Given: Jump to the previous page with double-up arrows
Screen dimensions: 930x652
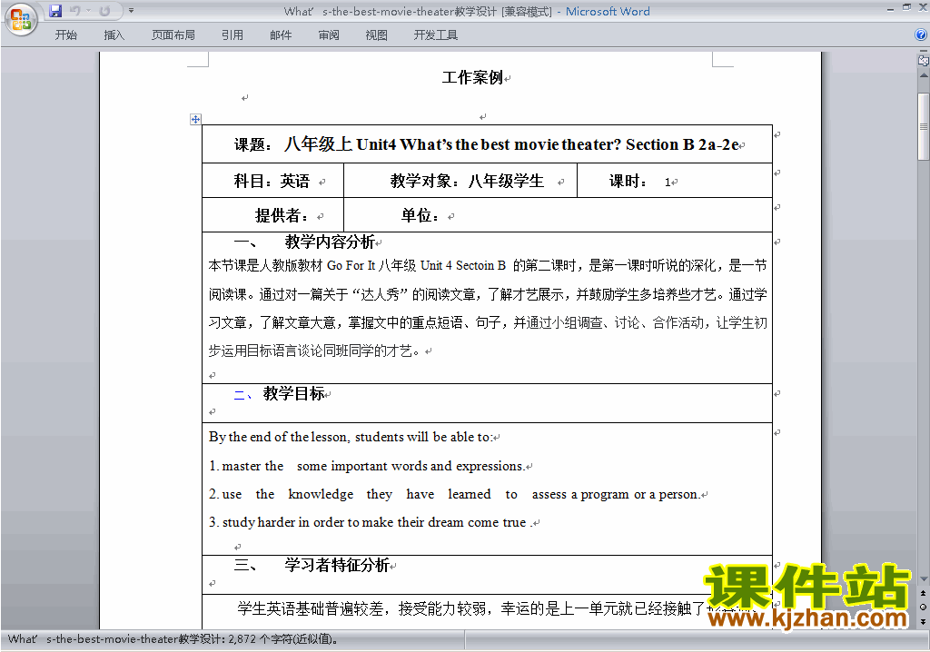Looking at the screenshot, I should point(923,593).
